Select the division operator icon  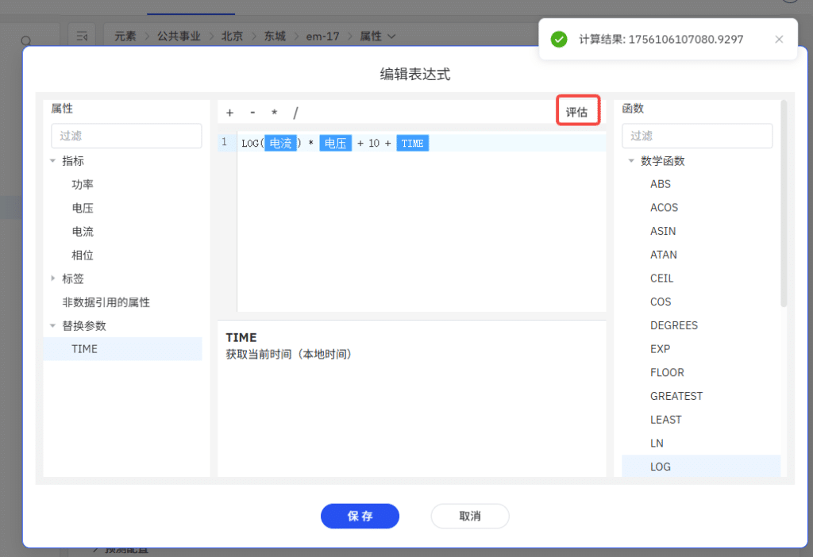coord(295,112)
